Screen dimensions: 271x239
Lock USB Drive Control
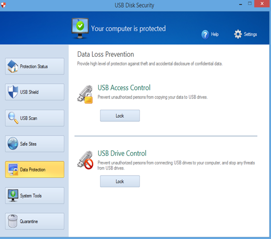120,181
